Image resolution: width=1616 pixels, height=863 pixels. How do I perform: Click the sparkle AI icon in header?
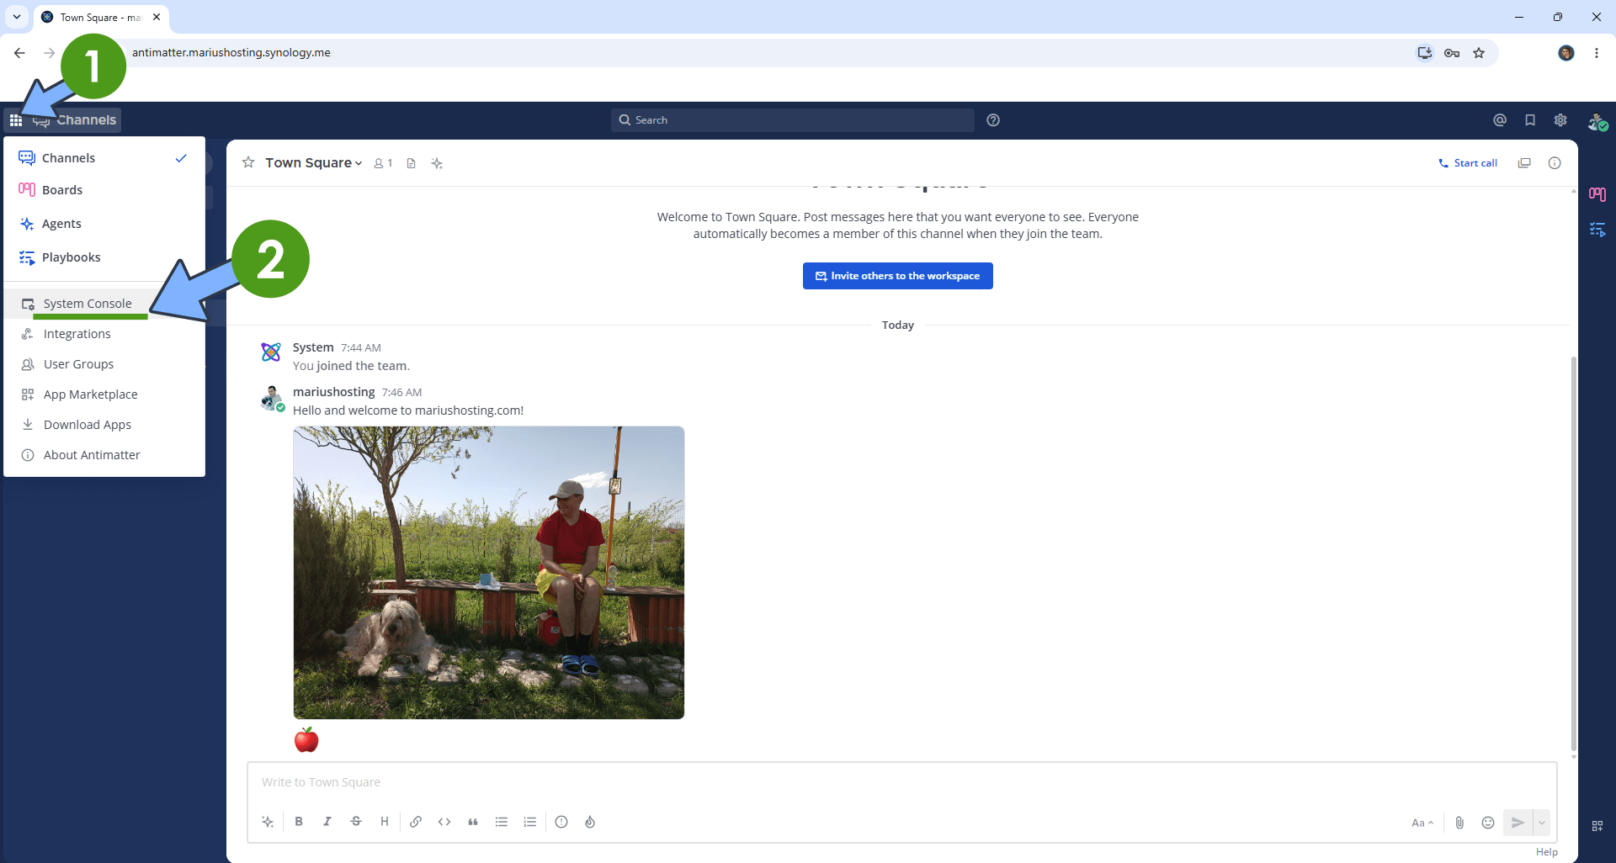click(437, 163)
